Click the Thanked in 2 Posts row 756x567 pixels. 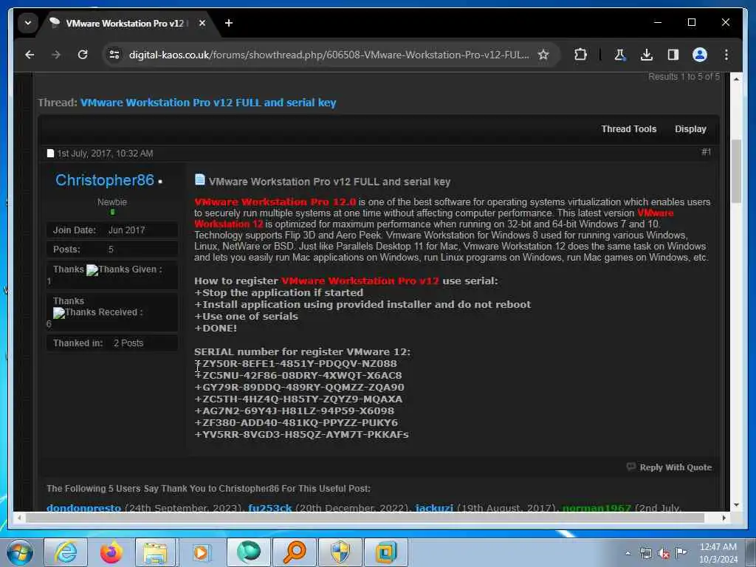click(x=112, y=343)
